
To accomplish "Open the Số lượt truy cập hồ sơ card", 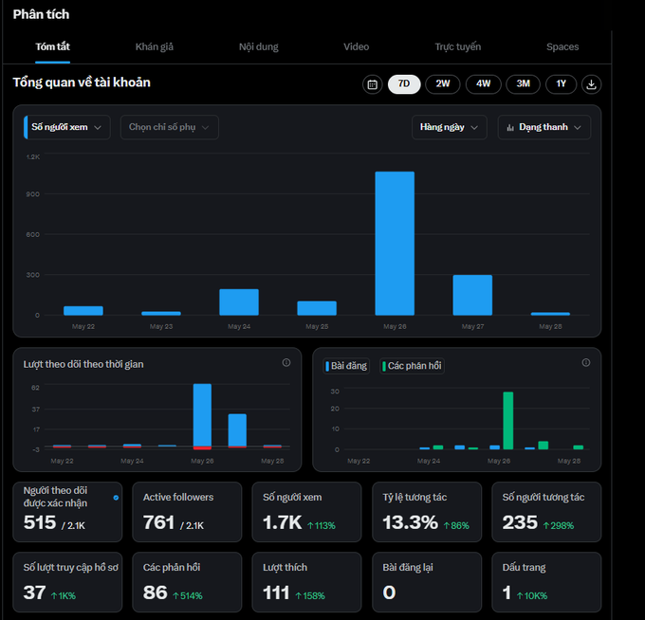I will [x=67, y=582].
